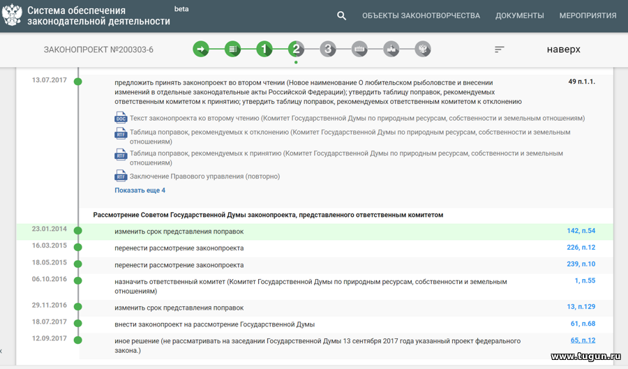Open protocol link 226, п.12
The height and width of the screenshot is (369, 628).
point(581,248)
